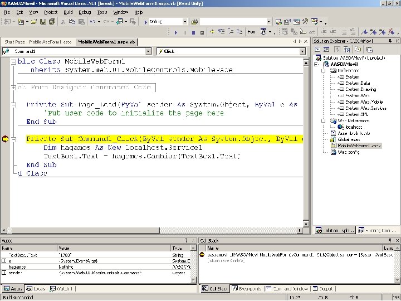Click the Open File folder icon
The image size is (401, 301).
point(34,22)
